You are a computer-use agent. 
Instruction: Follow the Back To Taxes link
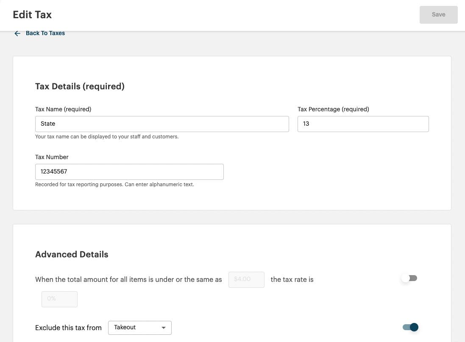click(x=45, y=33)
